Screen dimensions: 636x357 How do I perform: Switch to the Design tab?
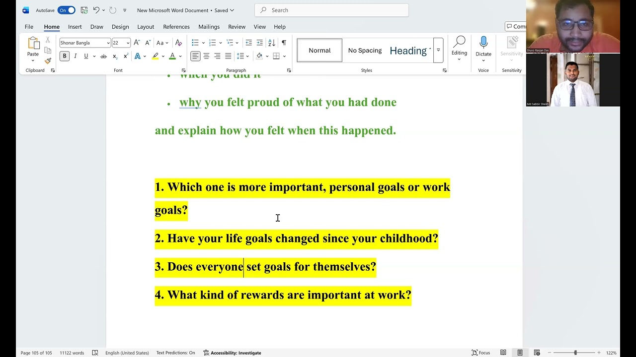[x=120, y=27]
